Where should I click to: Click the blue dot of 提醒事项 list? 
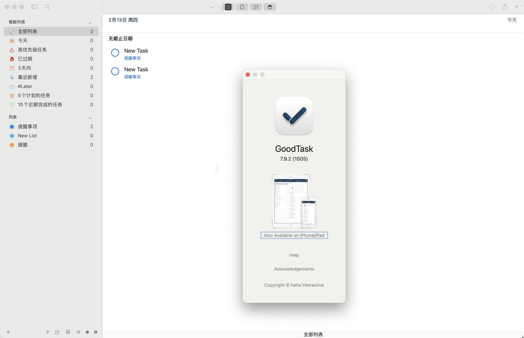[x=12, y=127]
